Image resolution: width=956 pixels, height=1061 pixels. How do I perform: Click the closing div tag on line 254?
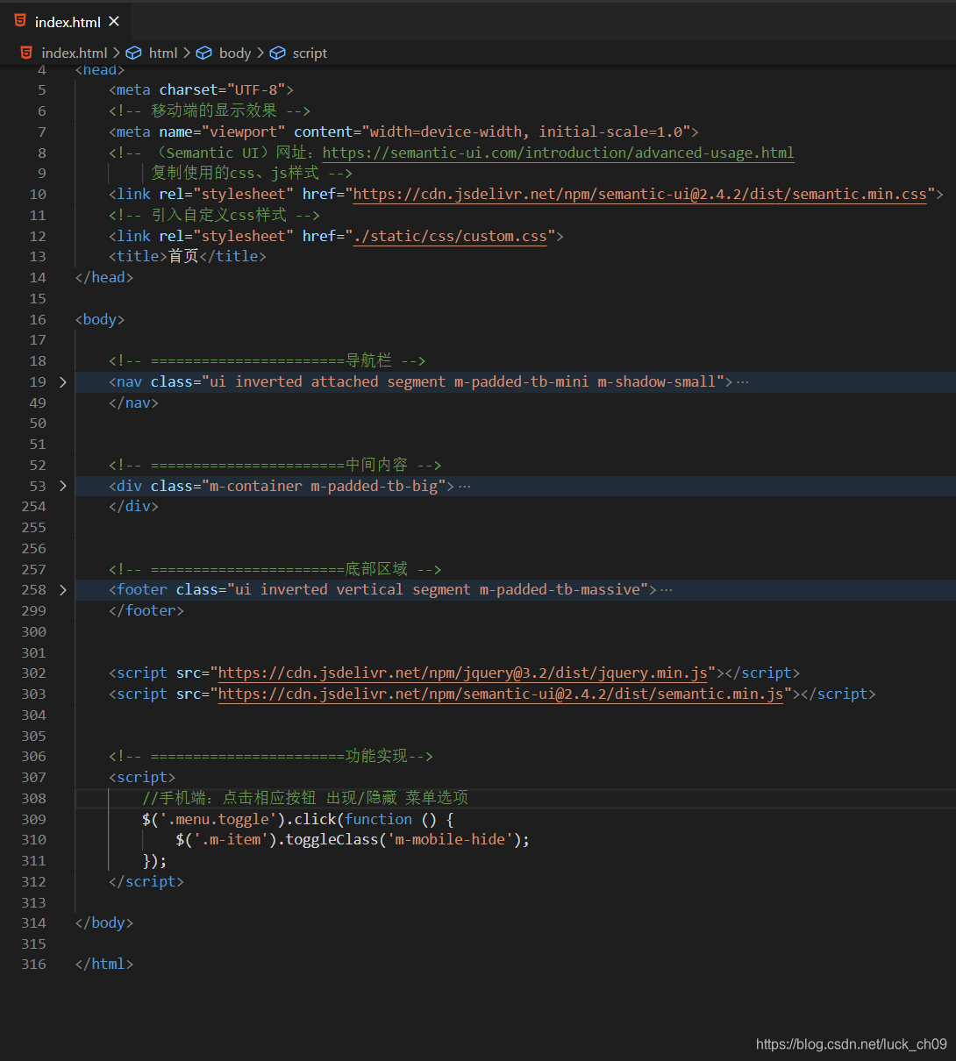133,506
